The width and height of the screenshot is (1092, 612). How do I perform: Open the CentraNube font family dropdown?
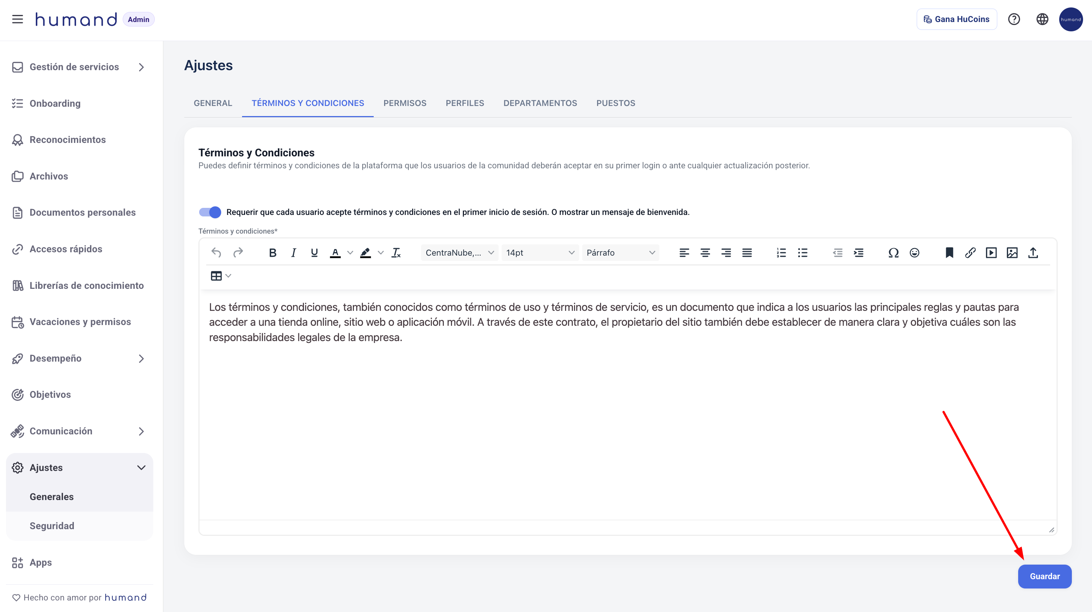tap(459, 253)
